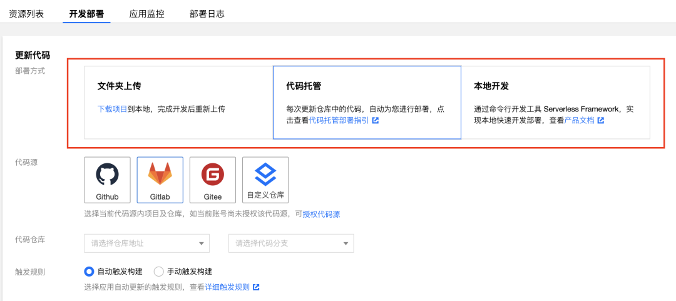Choose the 代码托管 deployment card

[x=367, y=102]
